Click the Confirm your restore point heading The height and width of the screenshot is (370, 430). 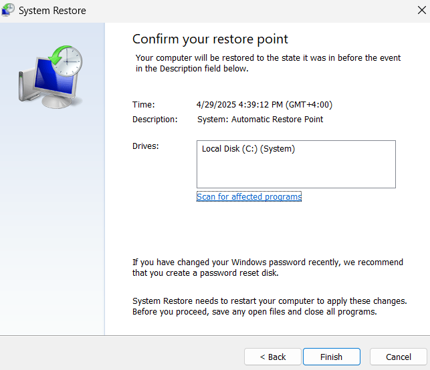pos(210,39)
